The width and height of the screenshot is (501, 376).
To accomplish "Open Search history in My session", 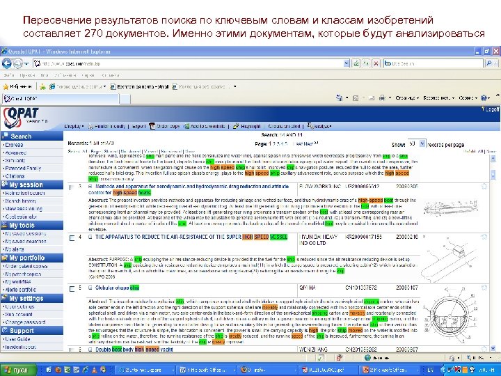I will (20, 201).
